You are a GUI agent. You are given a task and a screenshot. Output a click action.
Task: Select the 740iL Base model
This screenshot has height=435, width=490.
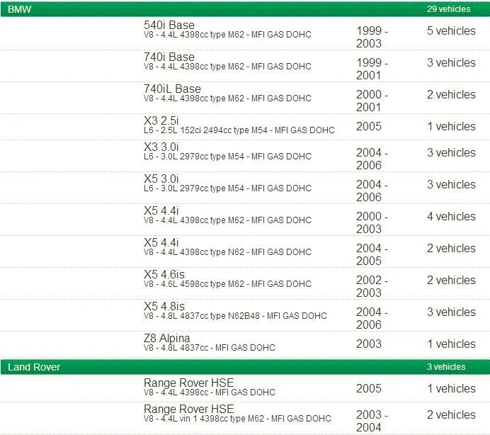pyautogui.click(x=245, y=98)
